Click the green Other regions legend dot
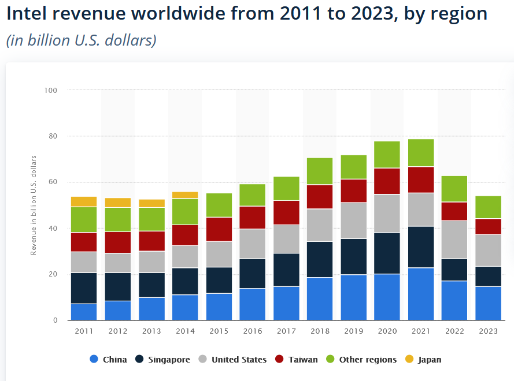 click(x=331, y=359)
